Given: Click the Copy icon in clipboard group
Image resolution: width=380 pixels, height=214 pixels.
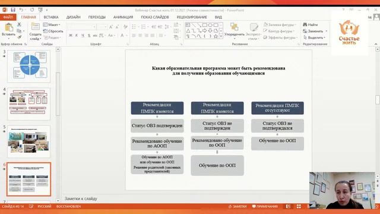Looking at the screenshot, I should [x=19, y=31].
